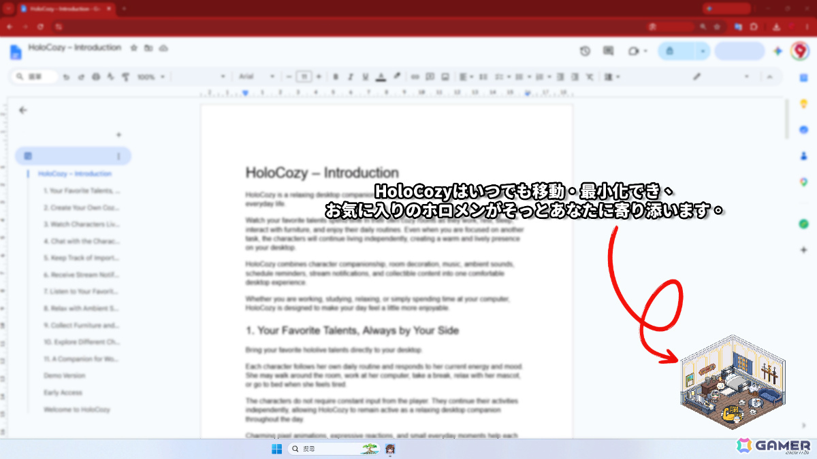Go to outline item 6. Receive Stream Notif...
817x459 pixels.
coord(81,275)
